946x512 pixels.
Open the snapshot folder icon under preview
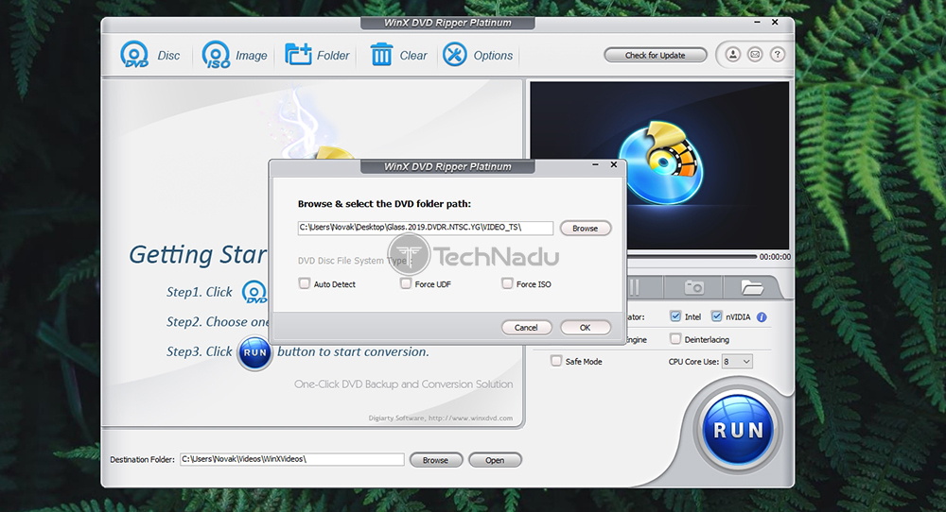(752, 287)
